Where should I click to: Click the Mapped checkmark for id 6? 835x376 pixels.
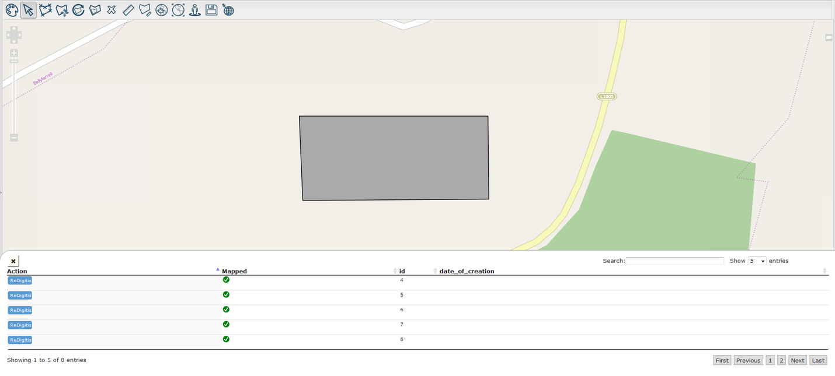(x=226, y=310)
